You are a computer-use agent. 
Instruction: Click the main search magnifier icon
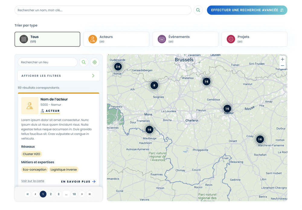198,10
